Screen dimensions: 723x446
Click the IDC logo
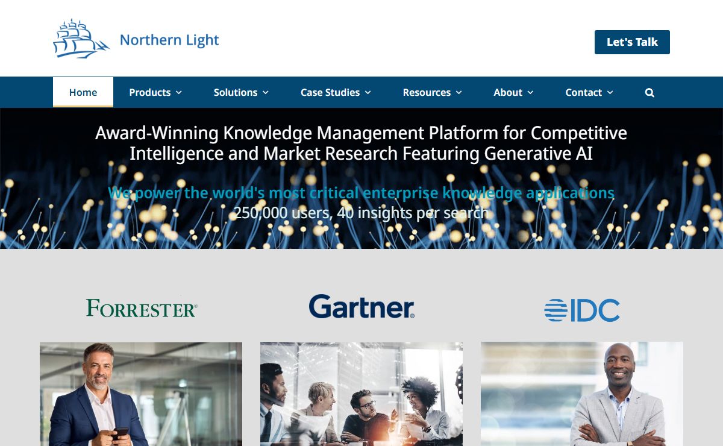tap(582, 310)
